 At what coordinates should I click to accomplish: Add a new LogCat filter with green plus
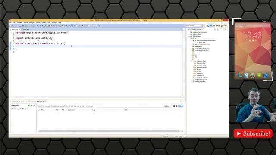coord(29,106)
